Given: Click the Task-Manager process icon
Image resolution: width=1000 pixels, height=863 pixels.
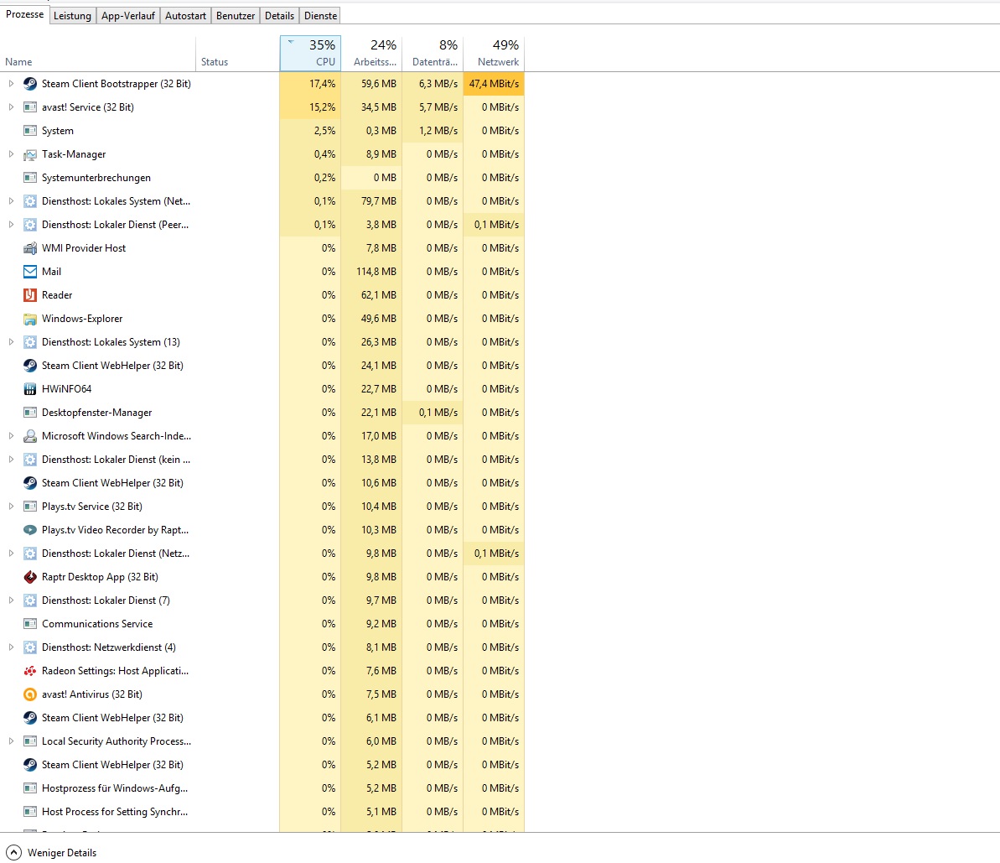Looking at the screenshot, I should (x=30, y=154).
